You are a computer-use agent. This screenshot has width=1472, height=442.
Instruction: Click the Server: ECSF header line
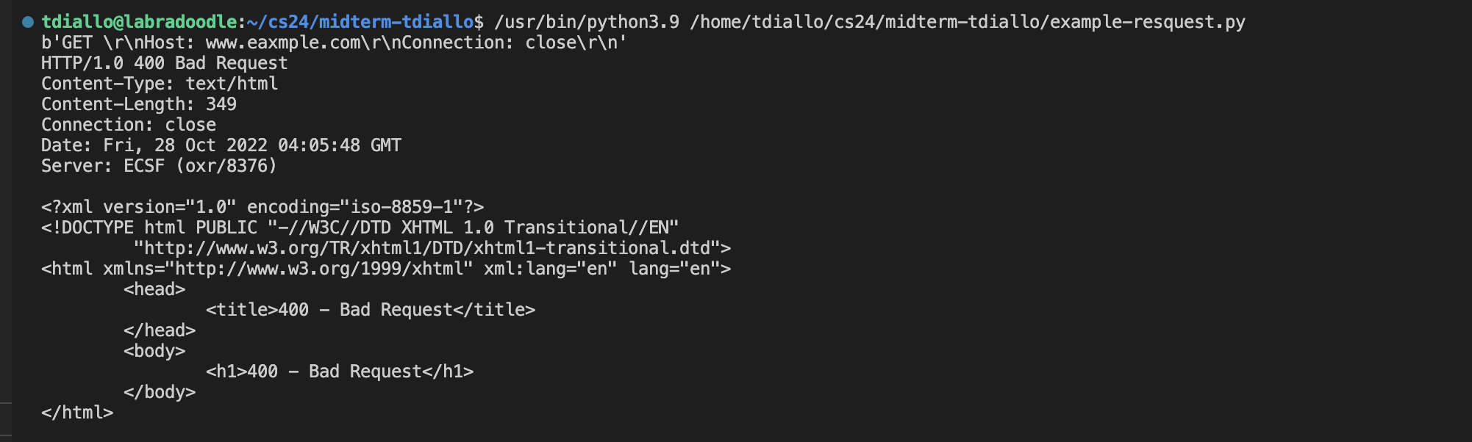[159, 166]
